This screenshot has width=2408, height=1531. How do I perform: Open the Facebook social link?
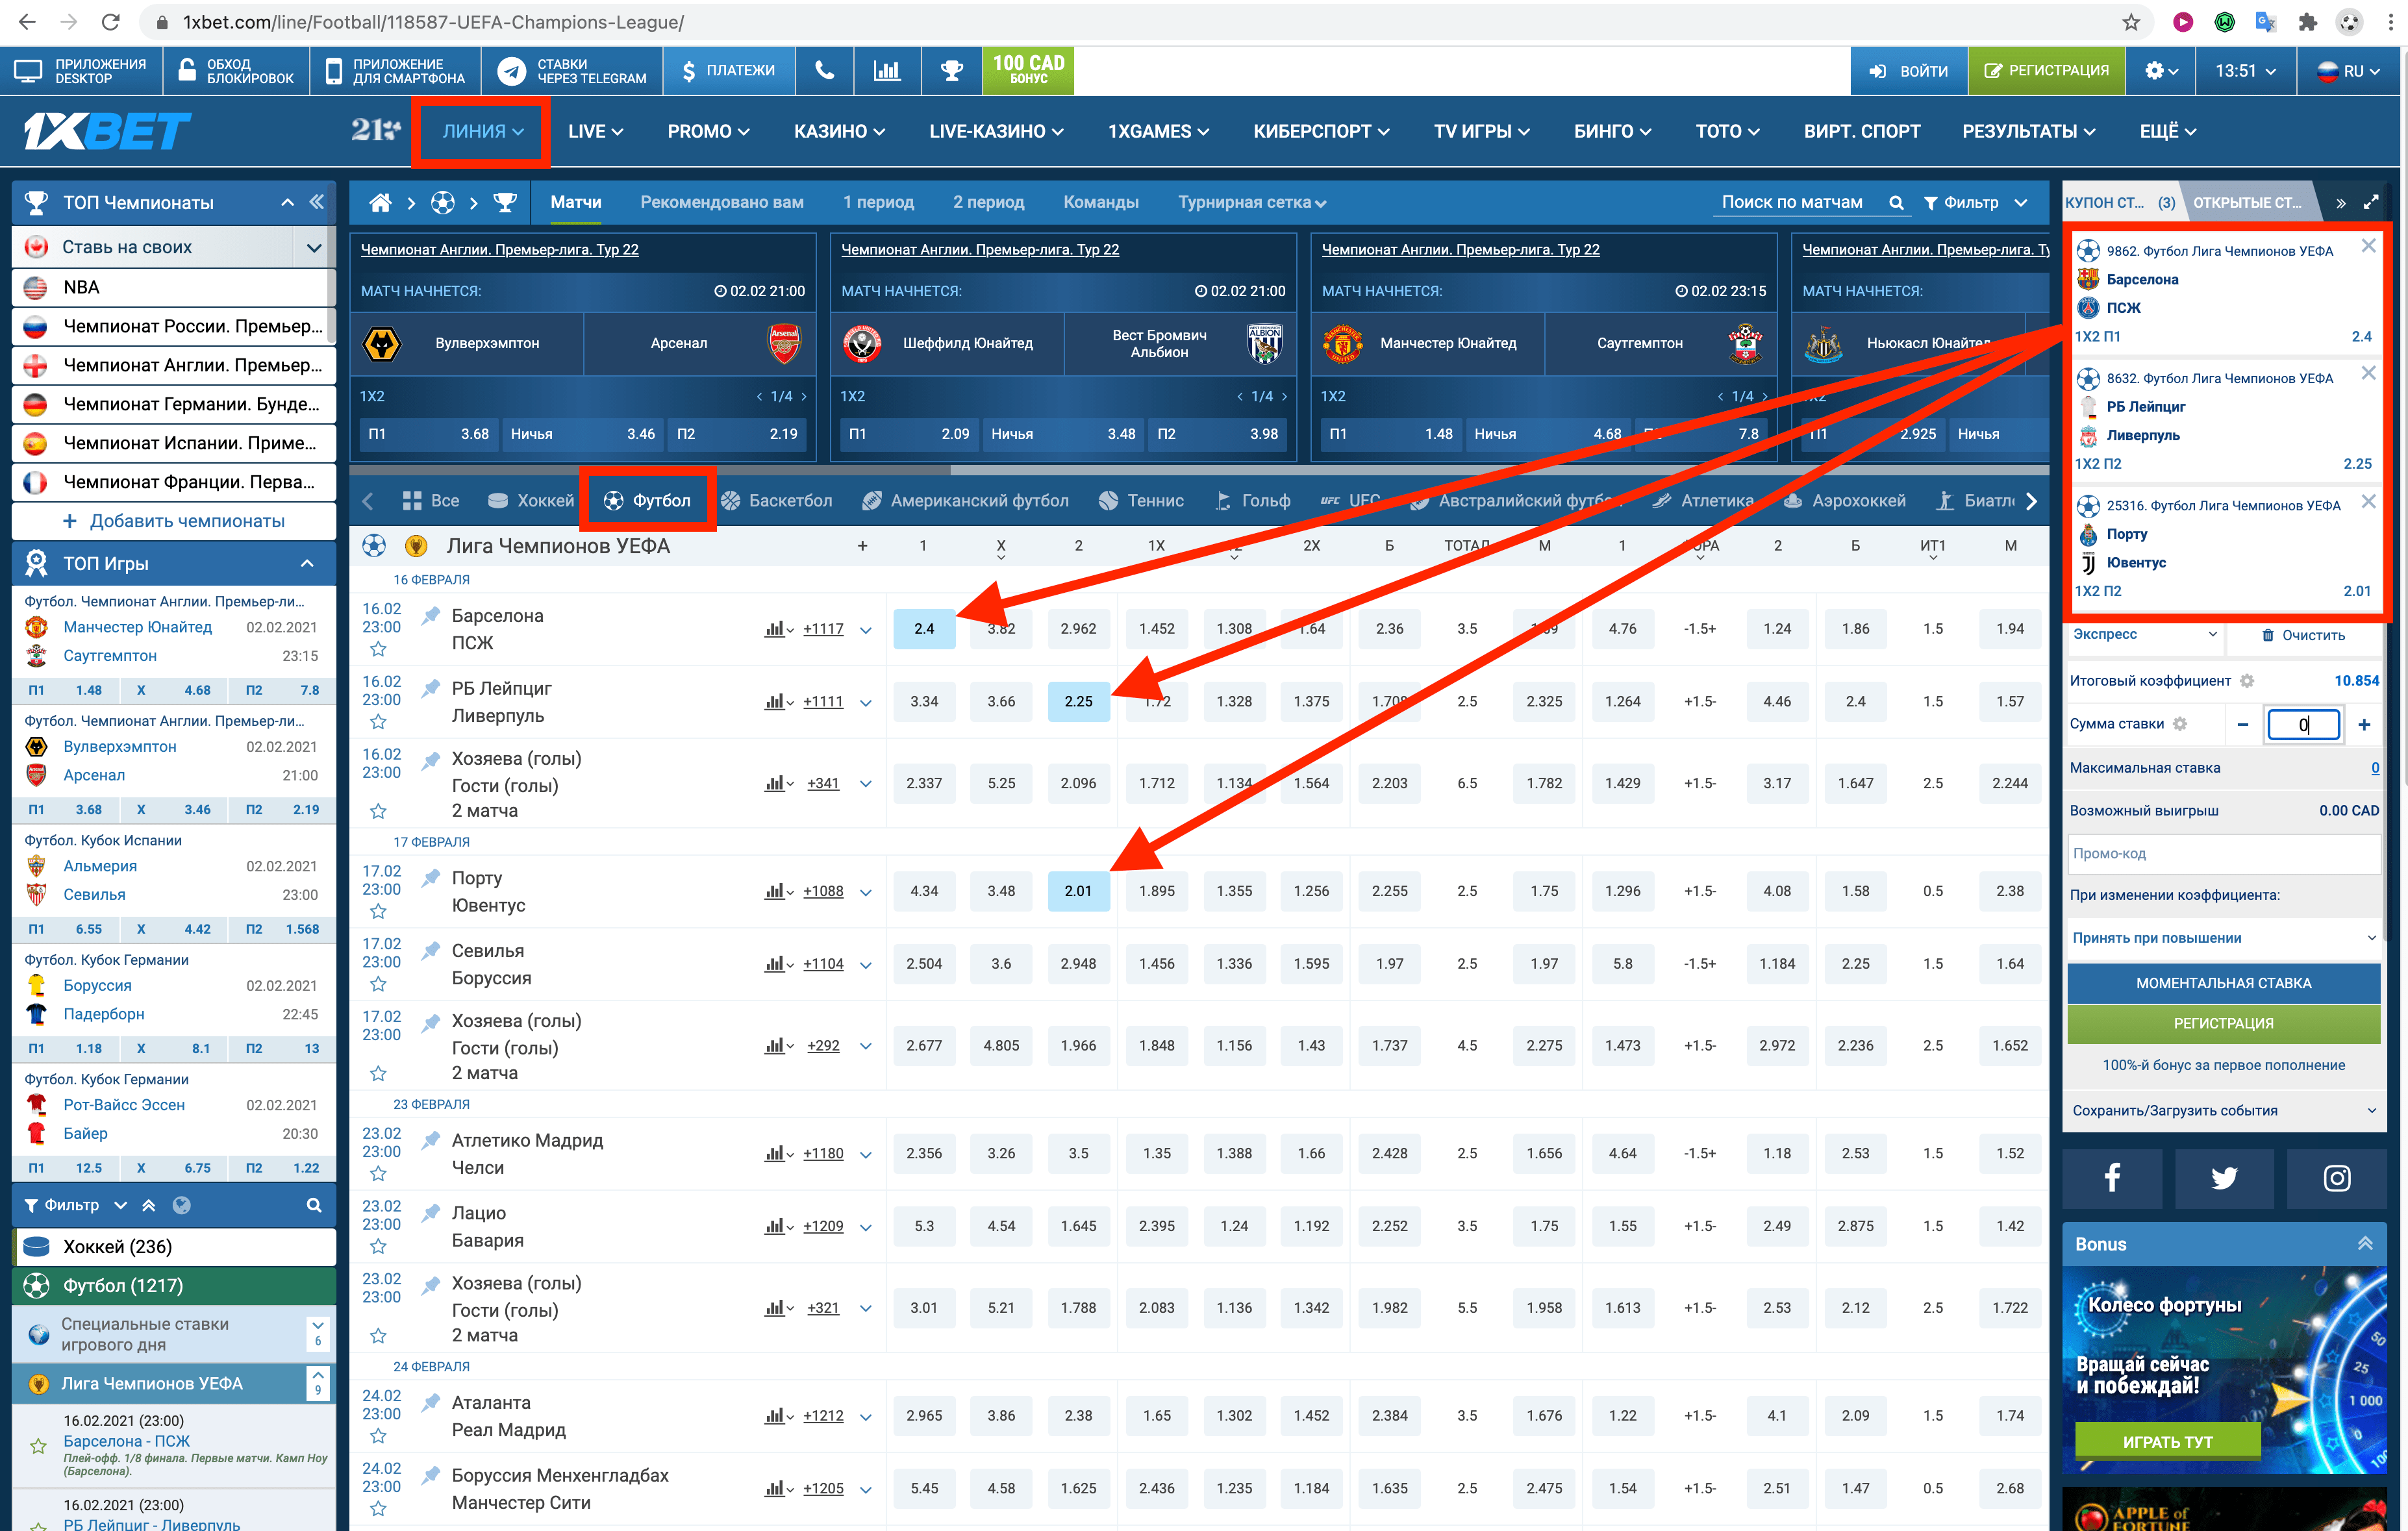[x=2111, y=1178]
